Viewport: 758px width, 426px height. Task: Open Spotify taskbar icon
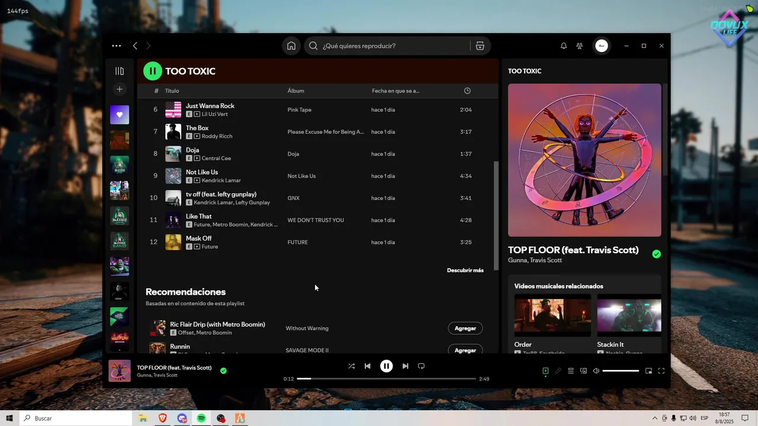point(201,418)
